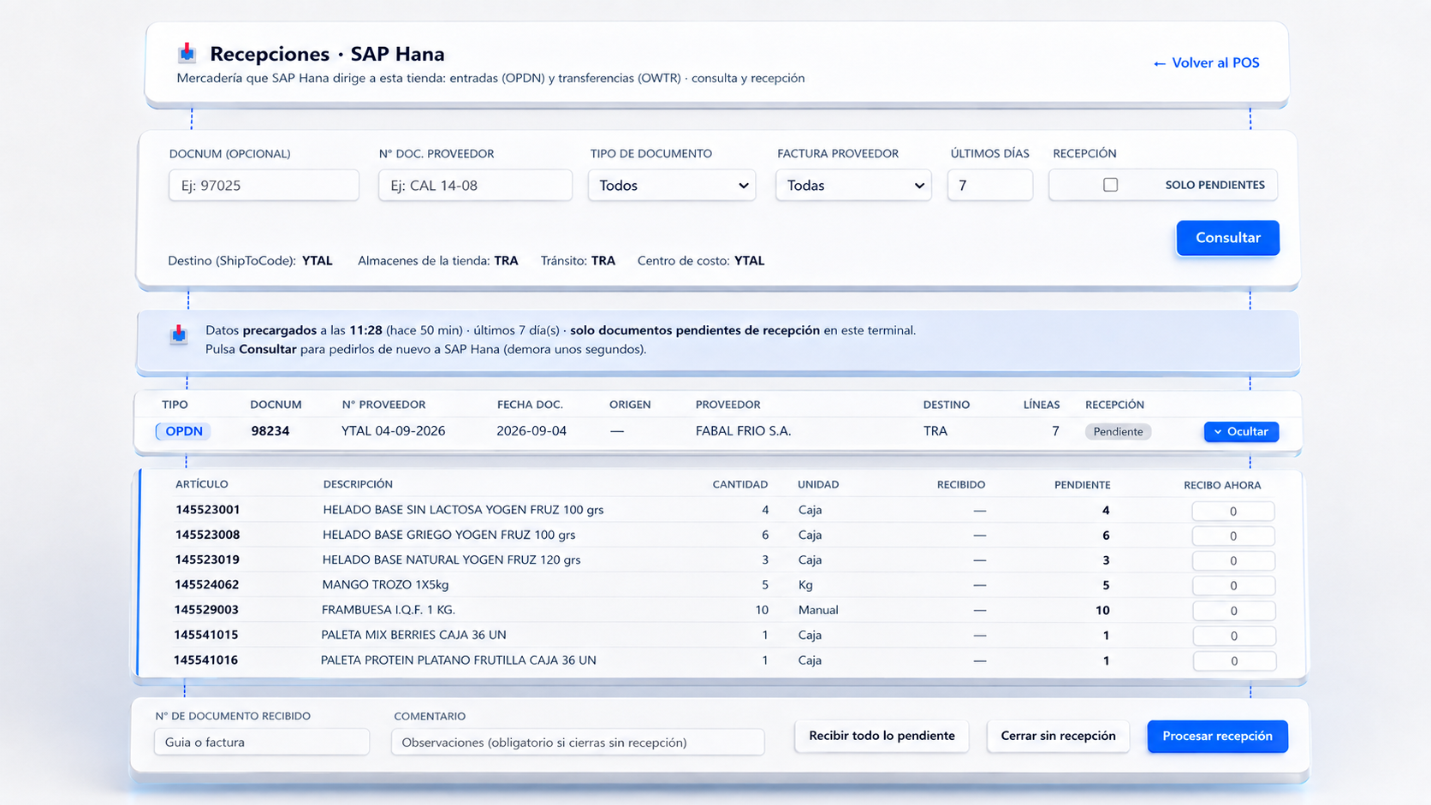Open the Factura proveedor dropdown

[853, 185]
